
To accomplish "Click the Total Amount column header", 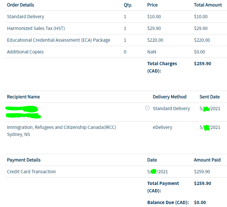I will pyautogui.click(x=208, y=5).
